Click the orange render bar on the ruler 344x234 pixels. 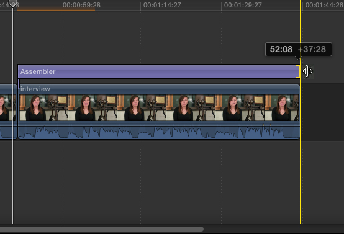pyautogui.click(x=56, y=10)
